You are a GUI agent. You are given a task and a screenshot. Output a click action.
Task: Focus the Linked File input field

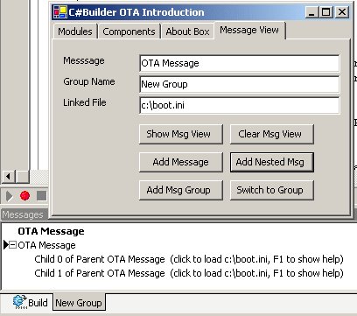240,105
